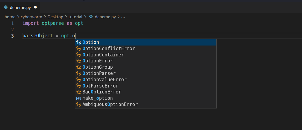Open the home breadcrumb segment
Viewport: 302px width, 130px height.
(x=10, y=17)
